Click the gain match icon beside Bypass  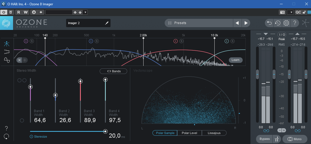277,139
